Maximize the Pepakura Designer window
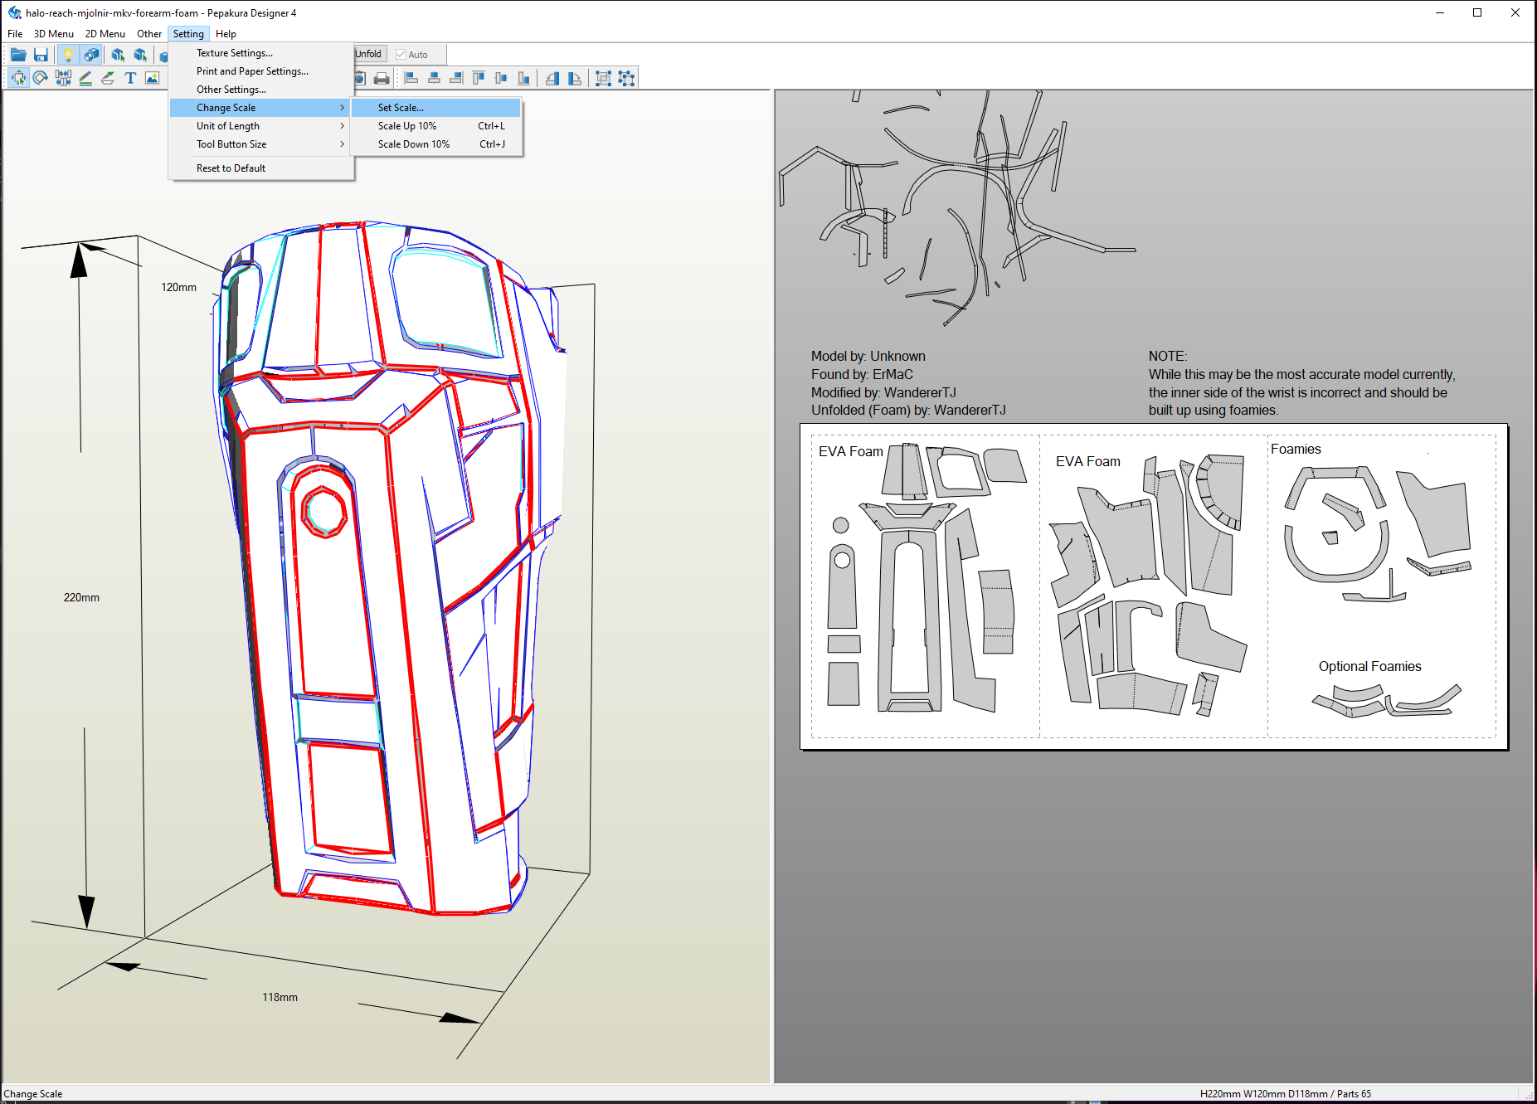Viewport: 1537px width, 1104px height. point(1477,12)
